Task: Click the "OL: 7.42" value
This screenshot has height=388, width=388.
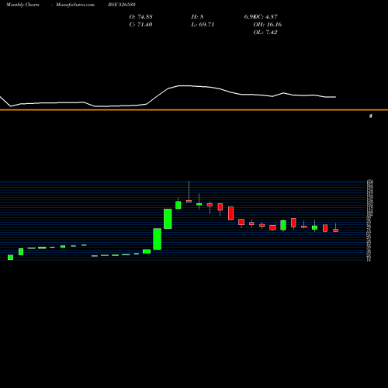Action: pos(265,33)
